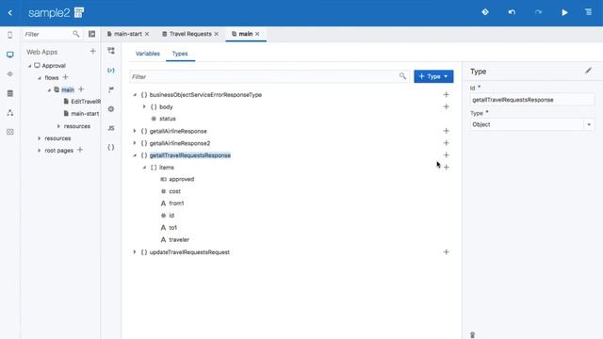This screenshot has width=603, height=339.
Task: Open the bottom left navigator icon
Action: pos(10,132)
